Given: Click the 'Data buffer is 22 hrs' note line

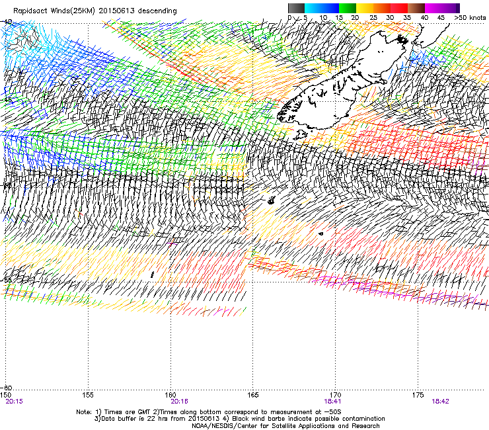Looking at the screenshot, I should [x=239, y=419].
